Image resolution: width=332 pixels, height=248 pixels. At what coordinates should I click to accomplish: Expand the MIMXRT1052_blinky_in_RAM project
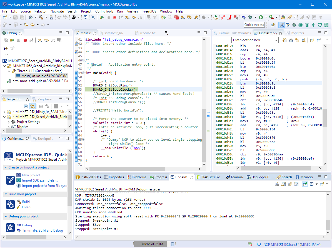pyautogui.click(x=4, y=112)
